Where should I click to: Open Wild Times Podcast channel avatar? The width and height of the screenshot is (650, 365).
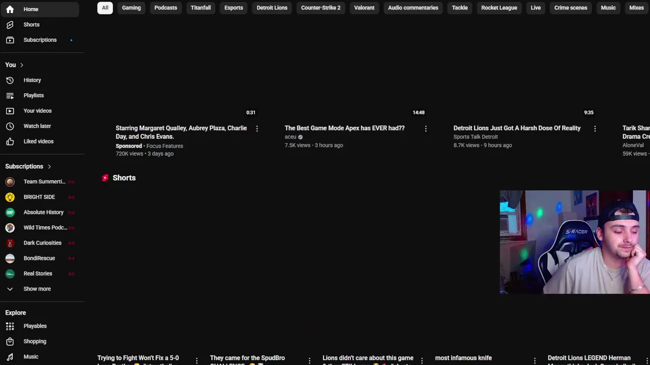click(x=10, y=228)
